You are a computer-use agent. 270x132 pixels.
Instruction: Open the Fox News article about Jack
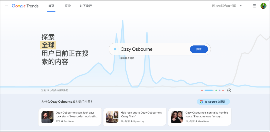coord(70,117)
